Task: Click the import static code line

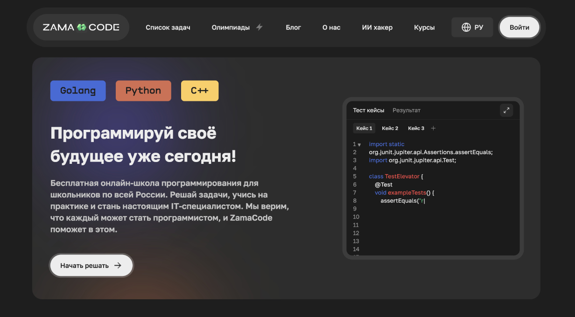Action: 386,144
